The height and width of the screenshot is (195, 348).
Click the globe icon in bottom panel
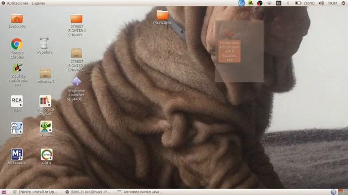pos(333,192)
